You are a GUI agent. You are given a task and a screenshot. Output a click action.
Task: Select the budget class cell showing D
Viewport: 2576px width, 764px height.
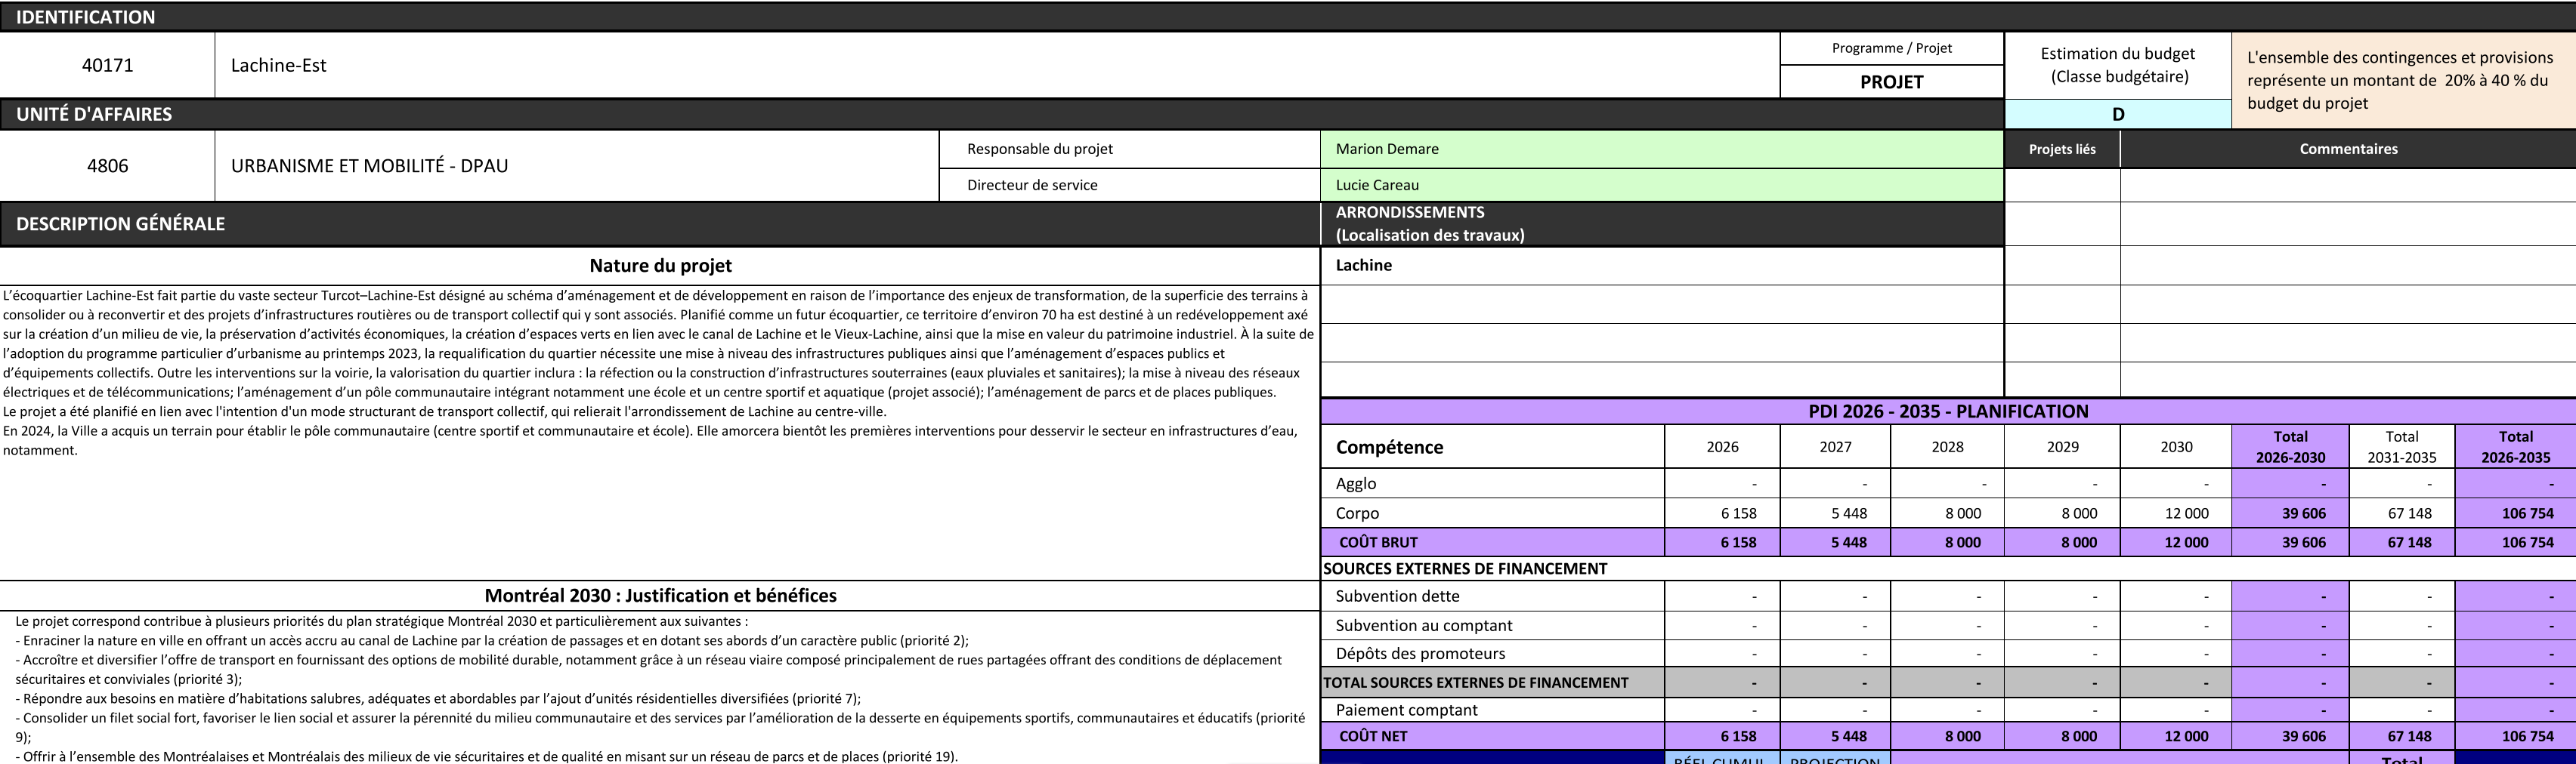tap(2117, 114)
